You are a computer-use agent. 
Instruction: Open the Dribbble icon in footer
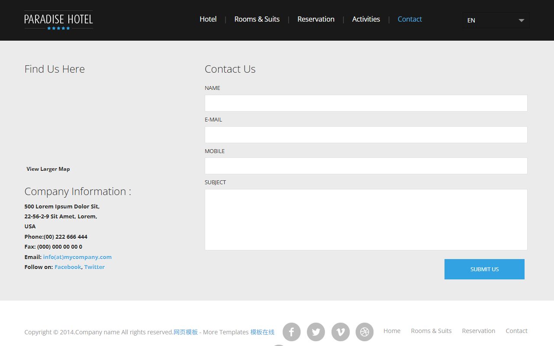[x=364, y=332]
